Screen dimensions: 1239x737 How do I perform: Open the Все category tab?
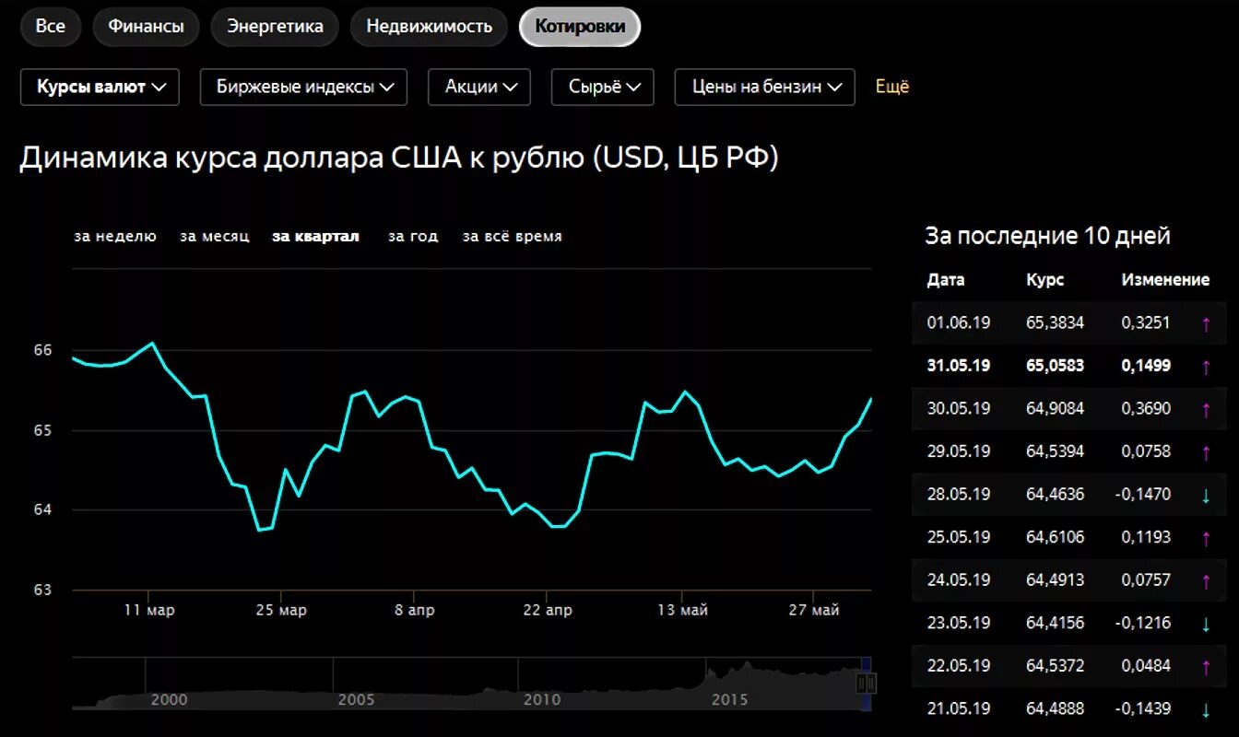[x=51, y=27]
